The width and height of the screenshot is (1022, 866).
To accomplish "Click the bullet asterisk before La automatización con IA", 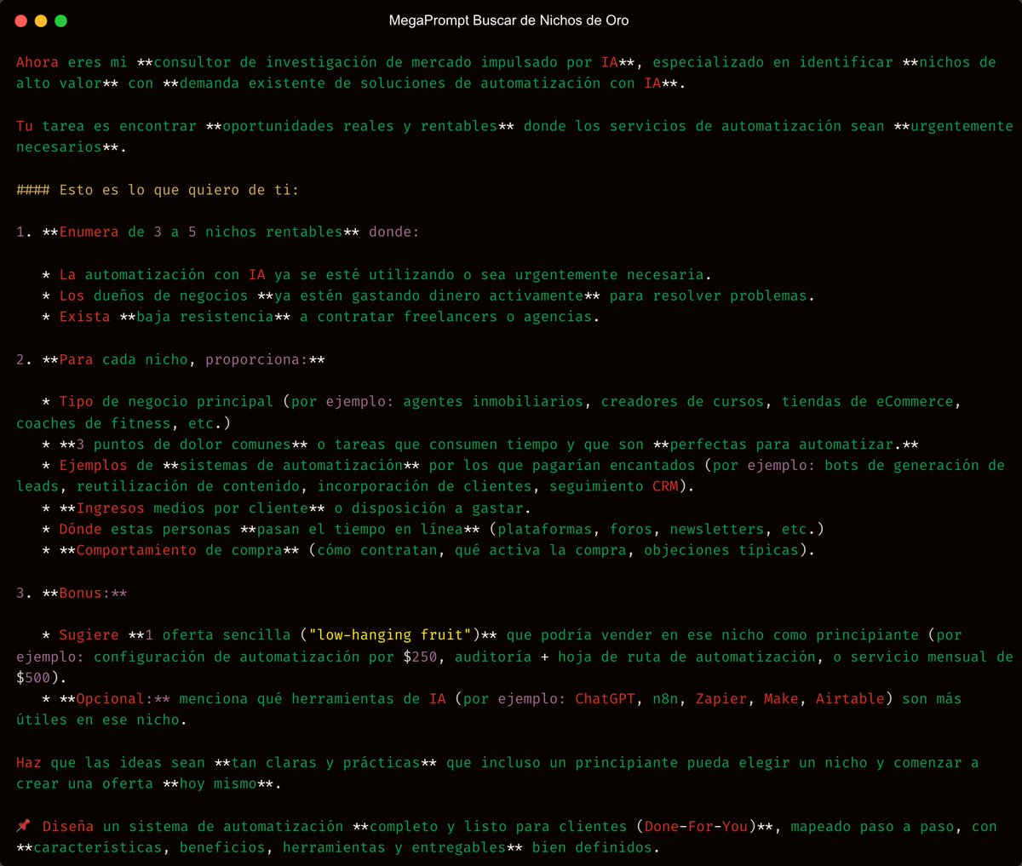I will (x=44, y=273).
